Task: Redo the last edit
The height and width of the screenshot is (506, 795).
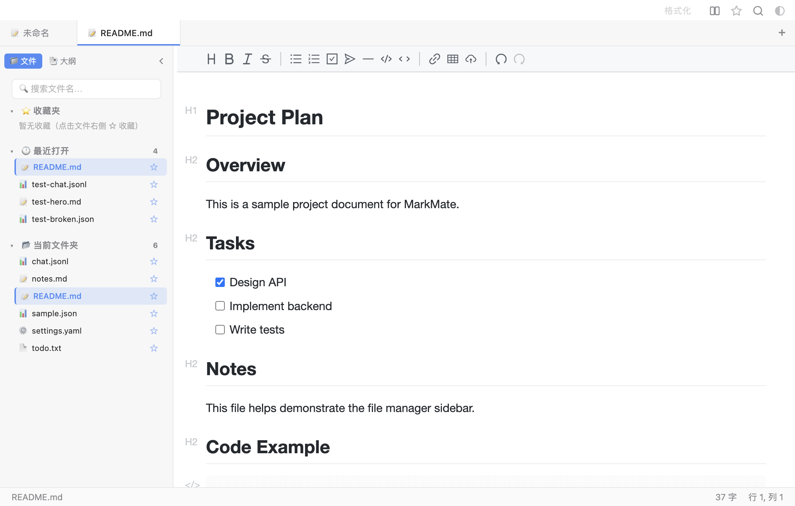Action: coord(519,59)
